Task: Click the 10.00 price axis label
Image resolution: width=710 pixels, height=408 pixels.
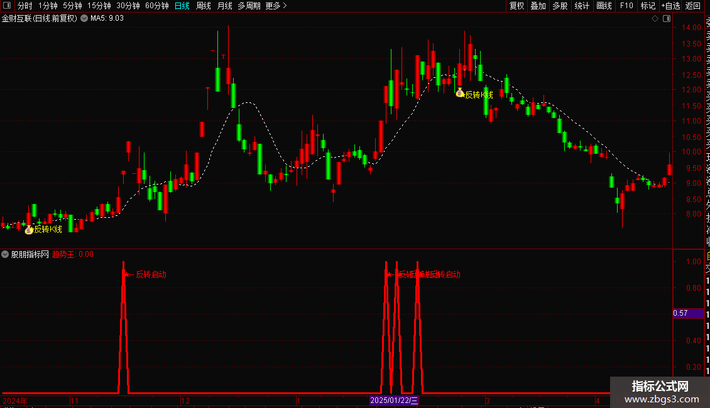Action: click(x=691, y=152)
